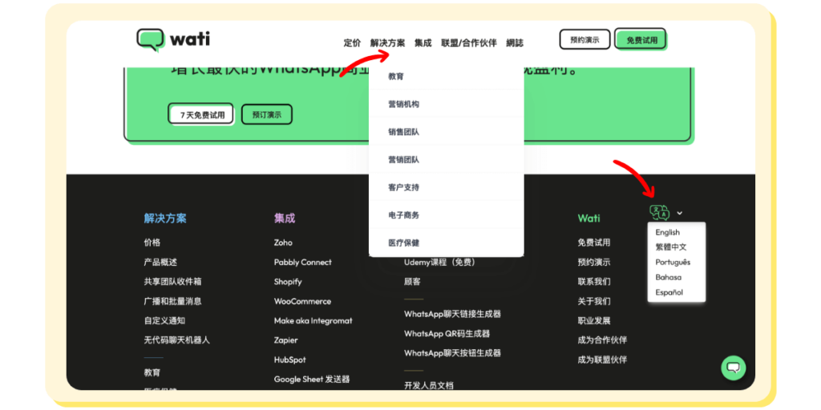
Task: Open the 广播和批量消息 footer link
Action: coord(173,301)
